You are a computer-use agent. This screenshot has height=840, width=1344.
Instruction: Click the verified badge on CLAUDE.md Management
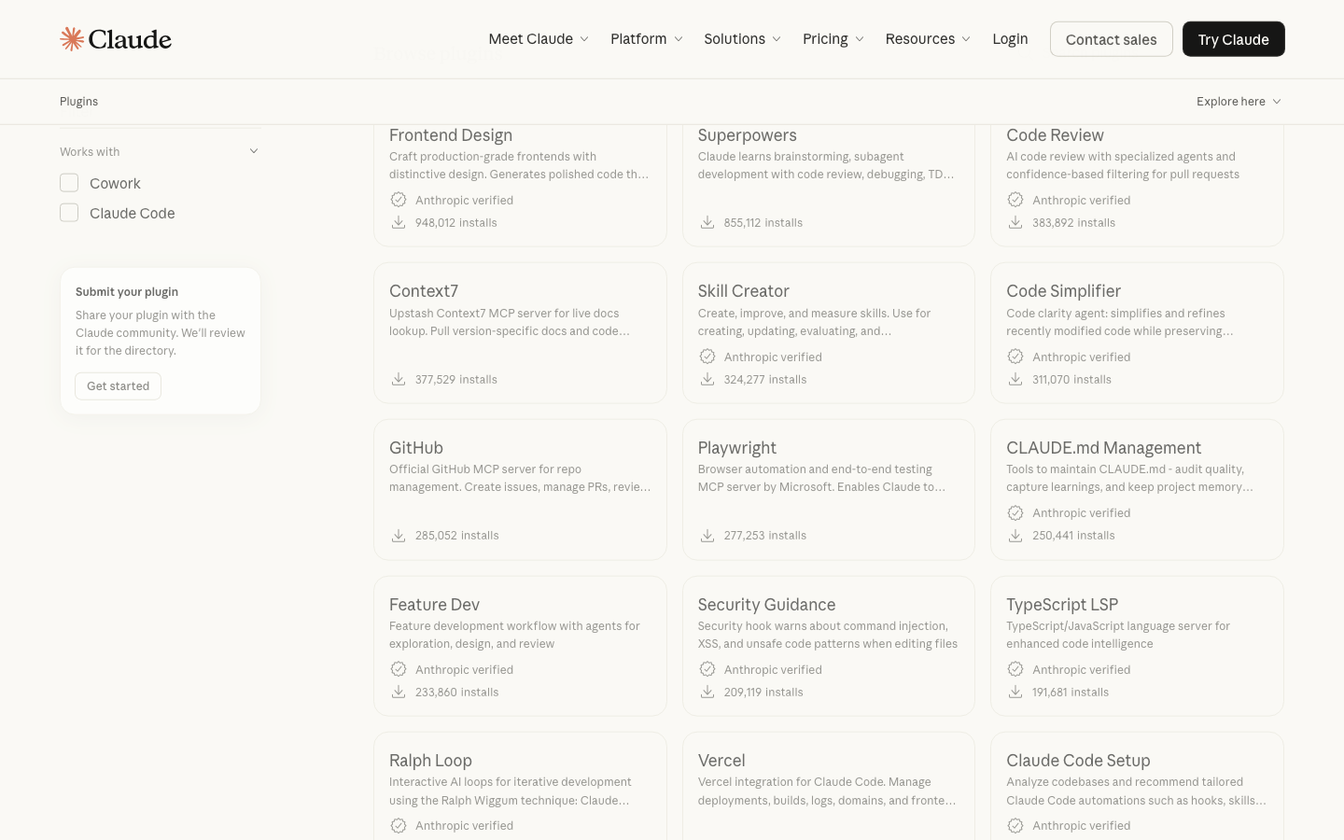point(1015,512)
